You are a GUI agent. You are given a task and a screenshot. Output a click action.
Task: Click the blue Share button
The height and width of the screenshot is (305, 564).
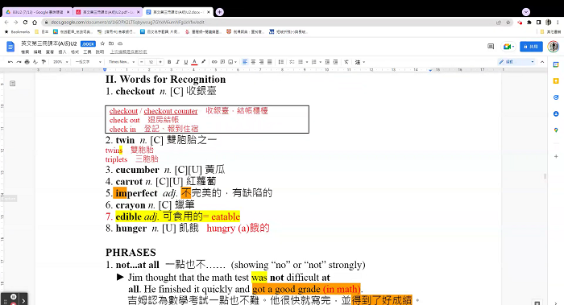click(x=531, y=47)
